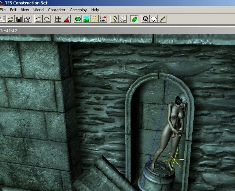Toggle the green leaf icon

click(134, 19)
